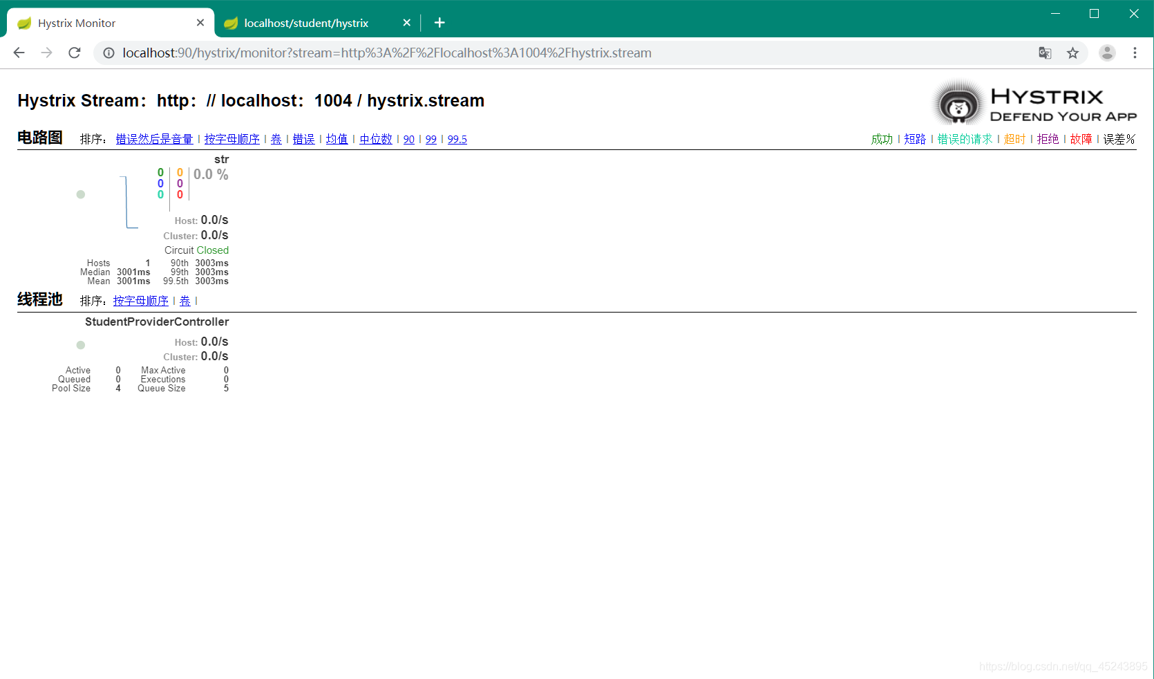Bookmark this page with the star icon
Screen dimensions: 1154x679
(1072, 53)
